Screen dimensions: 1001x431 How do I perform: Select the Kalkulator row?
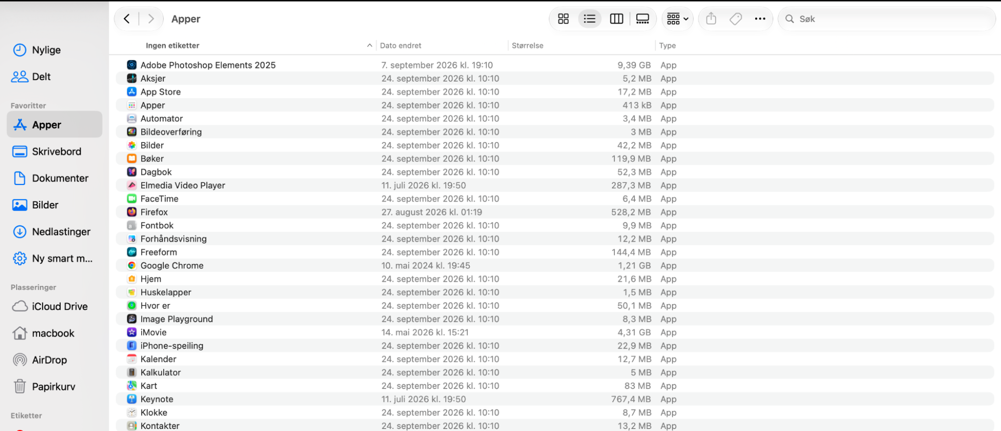[555, 372]
